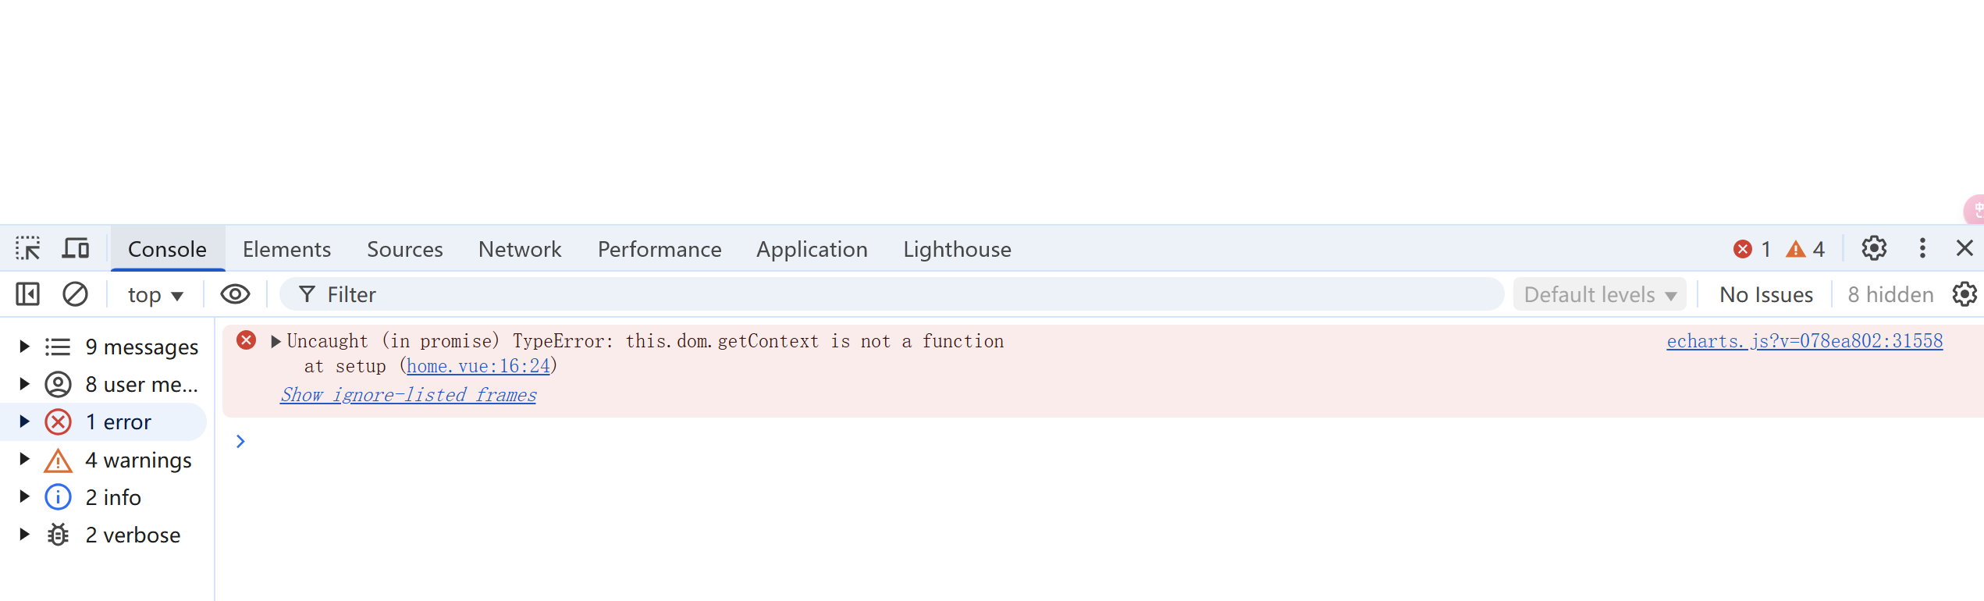
Task: Toggle the device toolbar icon
Action: click(76, 249)
